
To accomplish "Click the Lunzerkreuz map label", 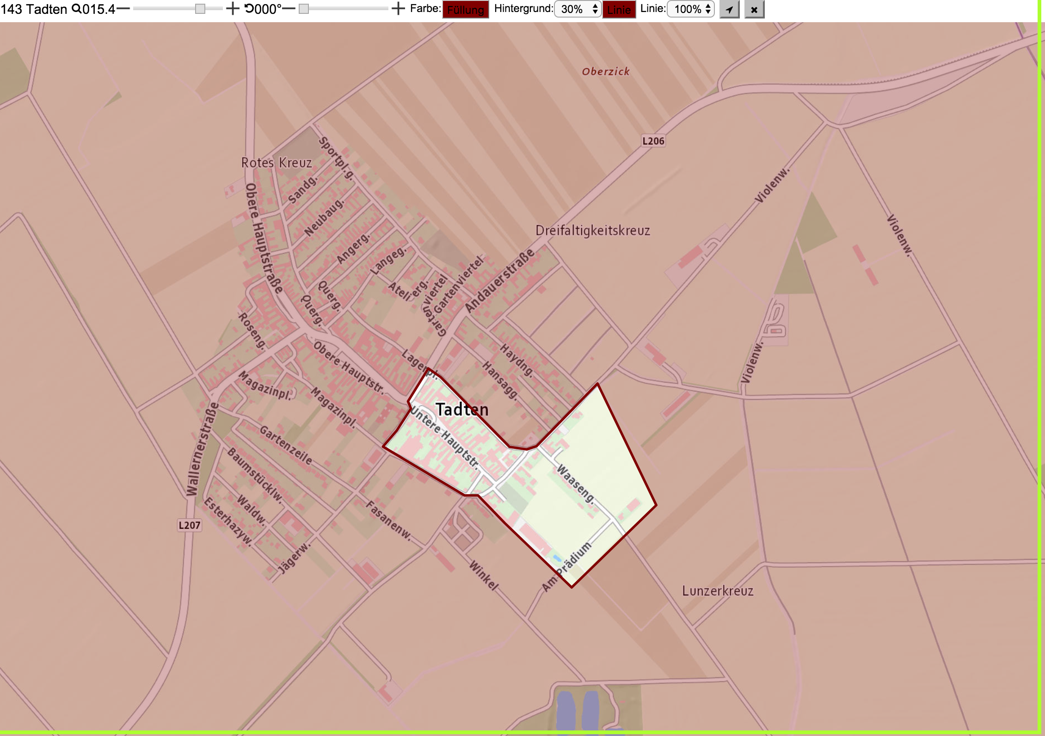I will pyautogui.click(x=718, y=591).
